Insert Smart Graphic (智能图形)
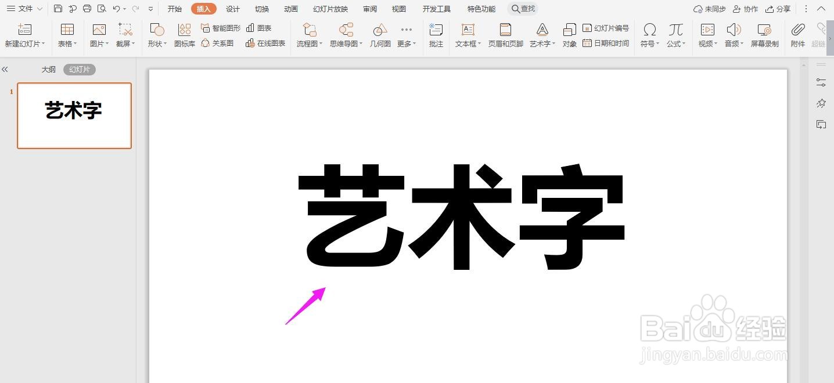The width and height of the screenshot is (834, 383). (220, 28)
